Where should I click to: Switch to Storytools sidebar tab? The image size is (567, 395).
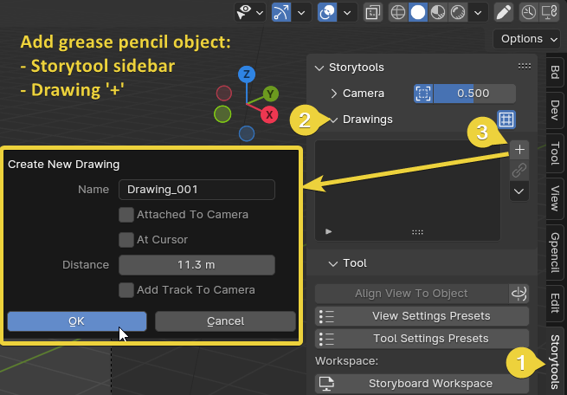556,361
